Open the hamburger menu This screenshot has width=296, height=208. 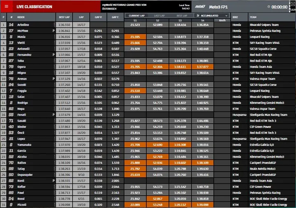pos(7,7)
